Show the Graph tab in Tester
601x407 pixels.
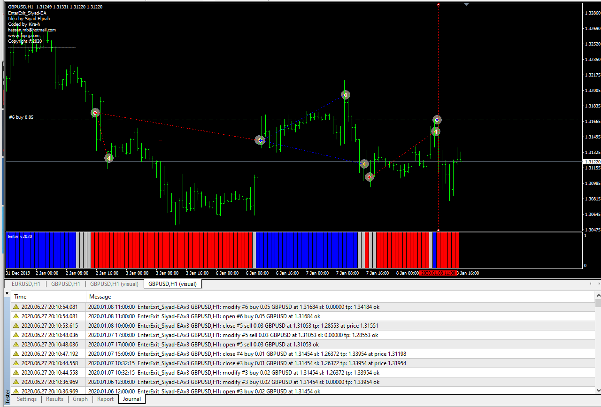tap(80, 399)
